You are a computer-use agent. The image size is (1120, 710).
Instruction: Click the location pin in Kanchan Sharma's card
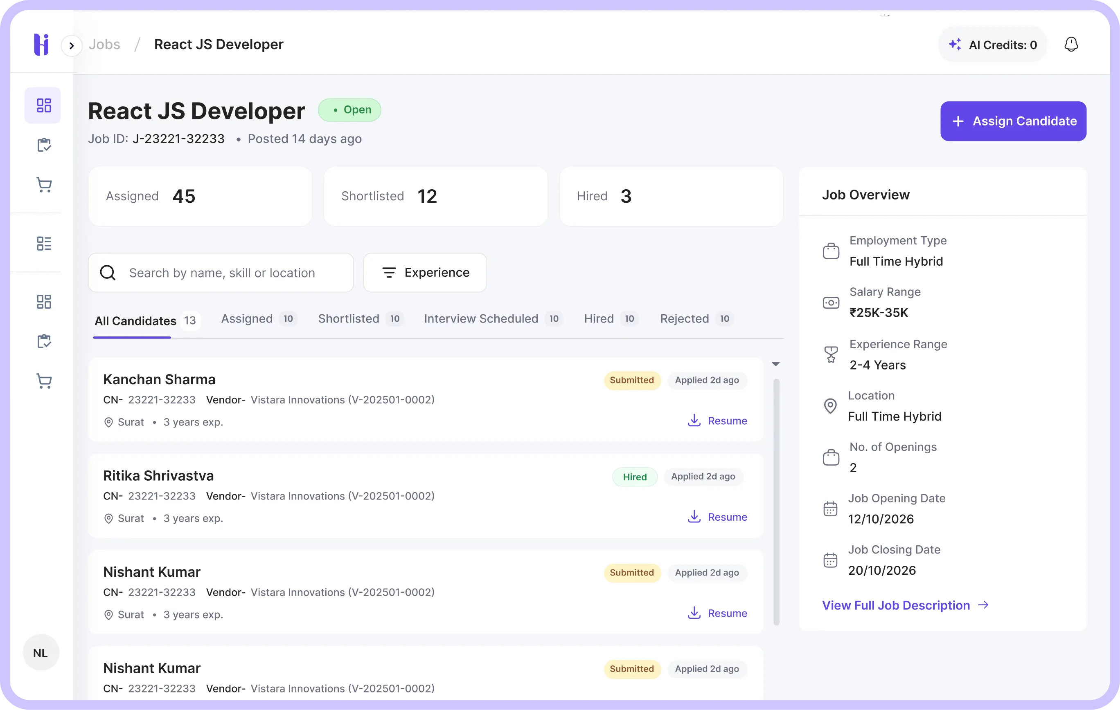[x=108, y=422]
